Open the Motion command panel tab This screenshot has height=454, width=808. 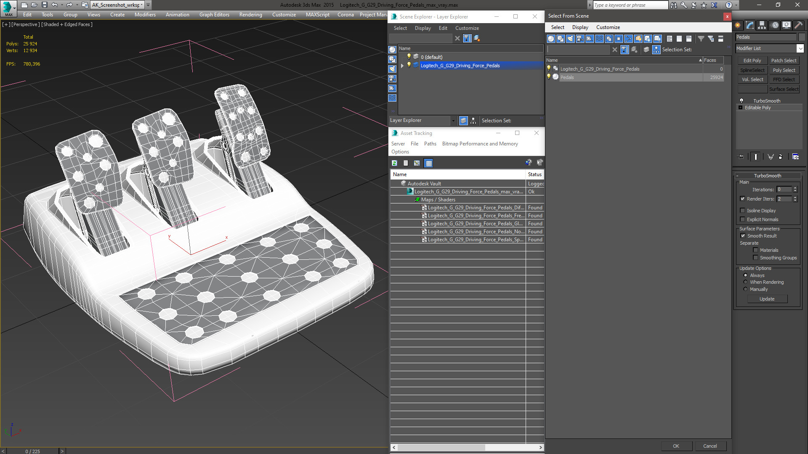tap(775, 25)
